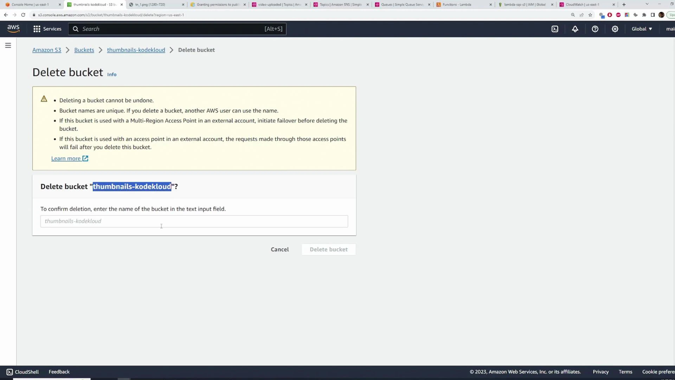Open the browser extensions puzzle icon
The width and height of the screenshot is (675, 380).
[x=644, y=15]
